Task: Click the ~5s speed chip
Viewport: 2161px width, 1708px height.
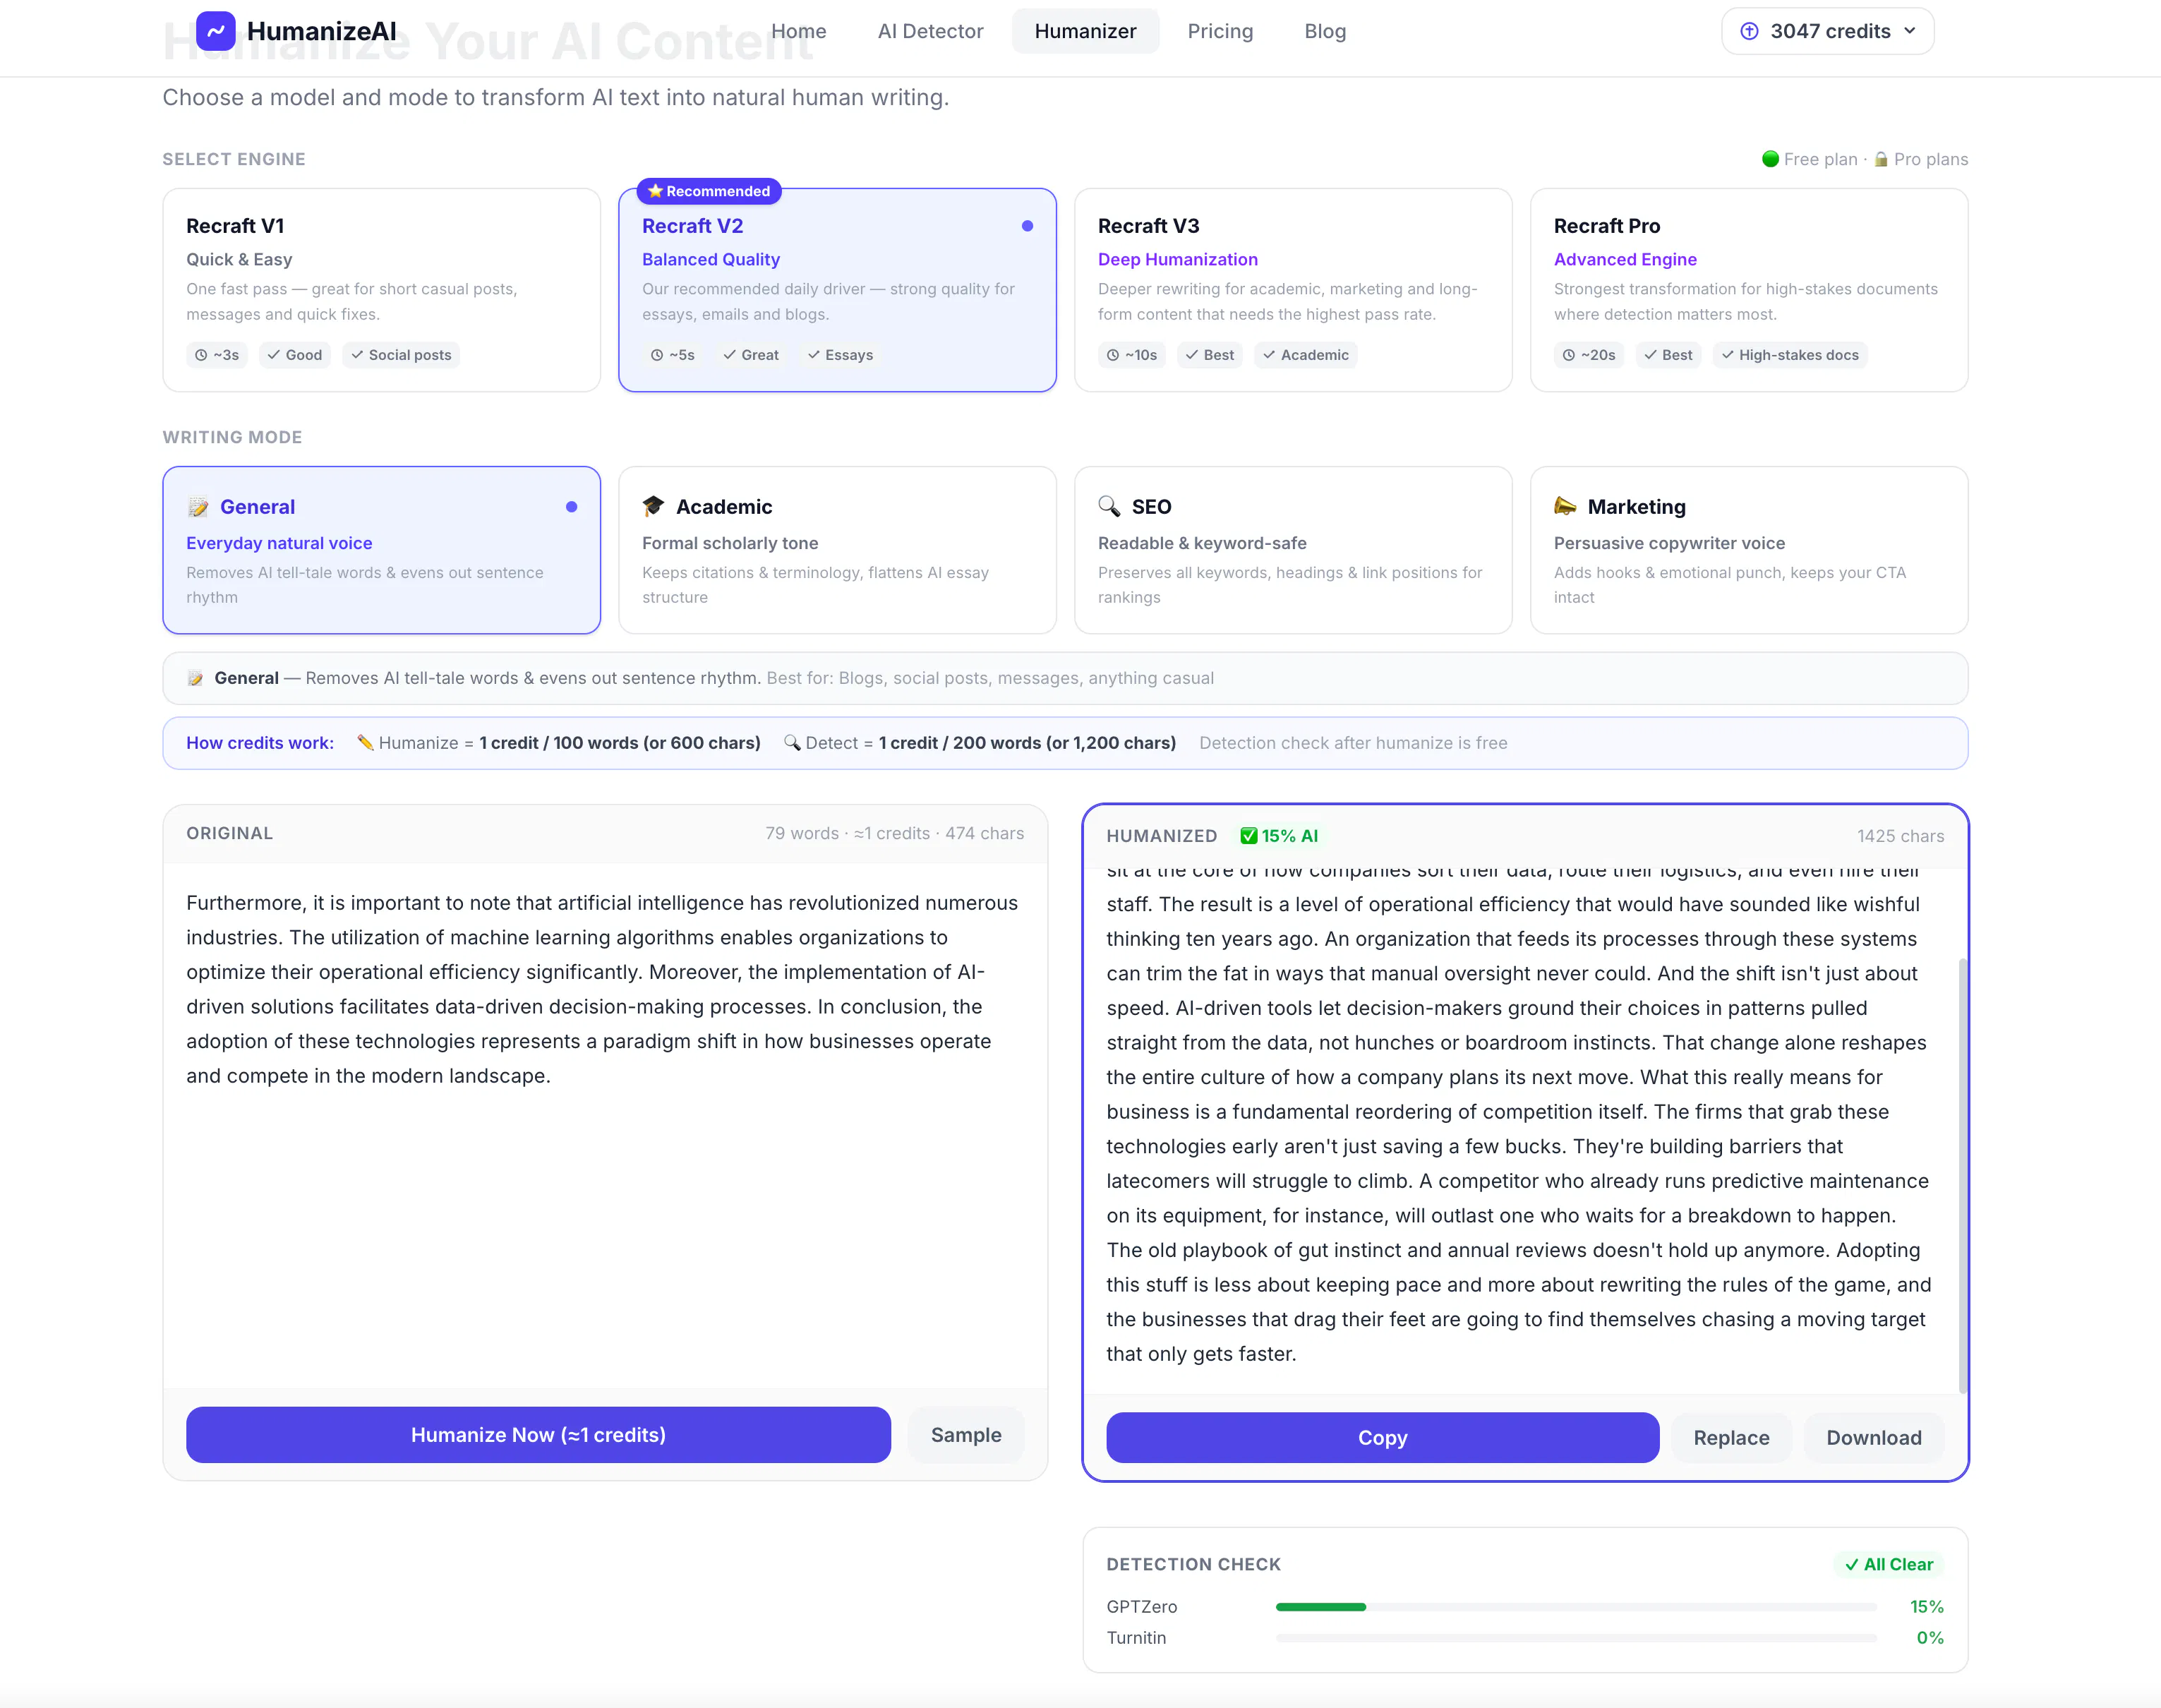Action: coord(673,355)
